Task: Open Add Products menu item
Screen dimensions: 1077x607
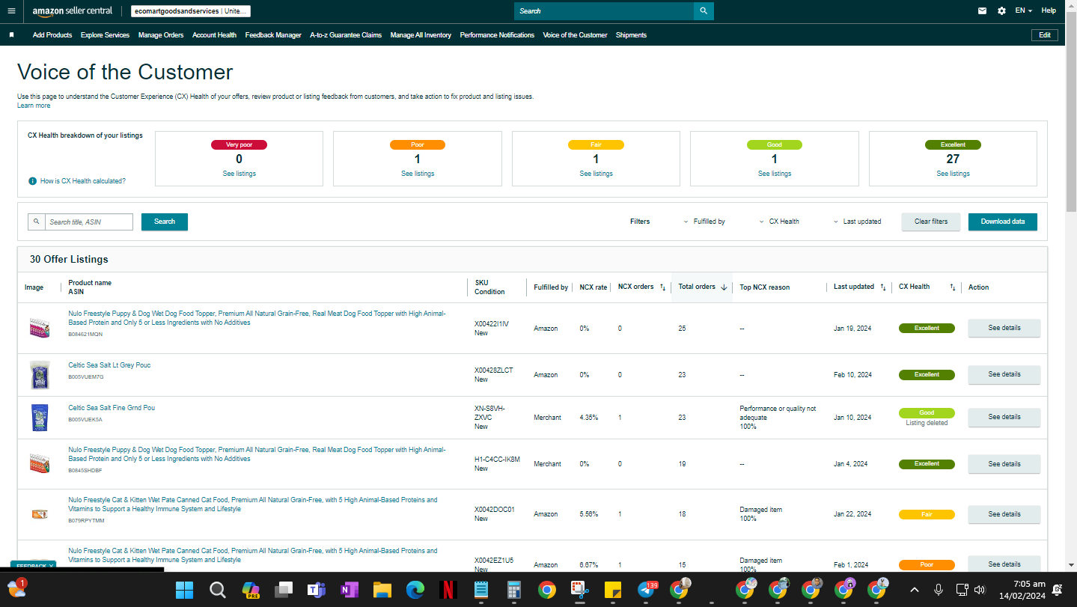Action: (x=52, y=35)
